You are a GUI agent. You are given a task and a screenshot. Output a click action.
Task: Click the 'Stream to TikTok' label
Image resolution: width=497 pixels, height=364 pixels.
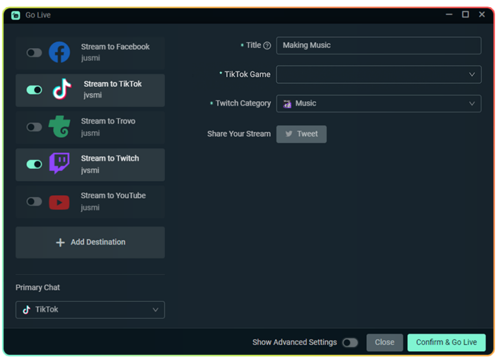(x=113, y=84)
